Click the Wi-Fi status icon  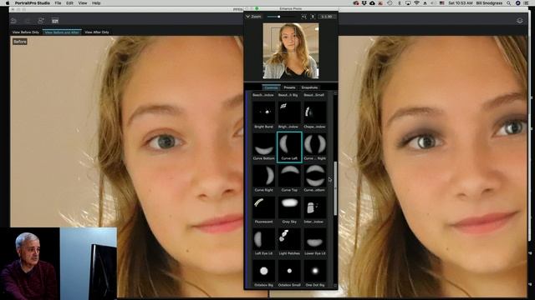coord(416,3)
